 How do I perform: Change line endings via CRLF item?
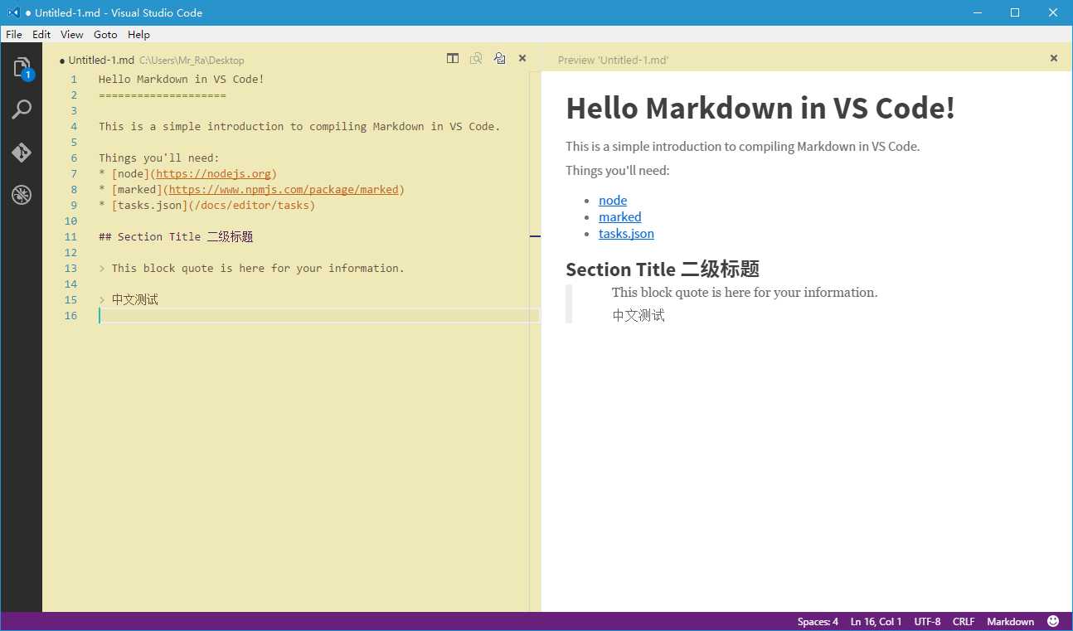click(964, 622)
